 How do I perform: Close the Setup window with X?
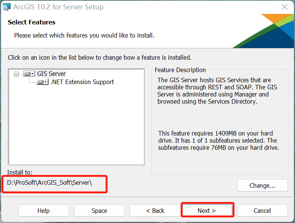(x=284, y=7)
